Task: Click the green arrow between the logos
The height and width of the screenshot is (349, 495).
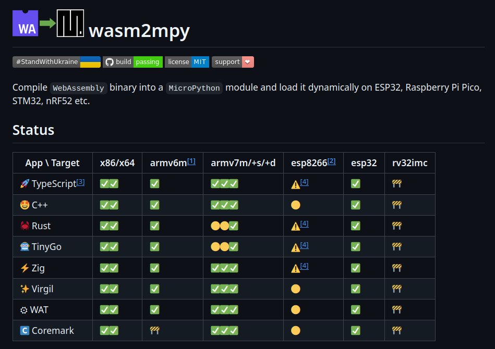Action: 47,23
